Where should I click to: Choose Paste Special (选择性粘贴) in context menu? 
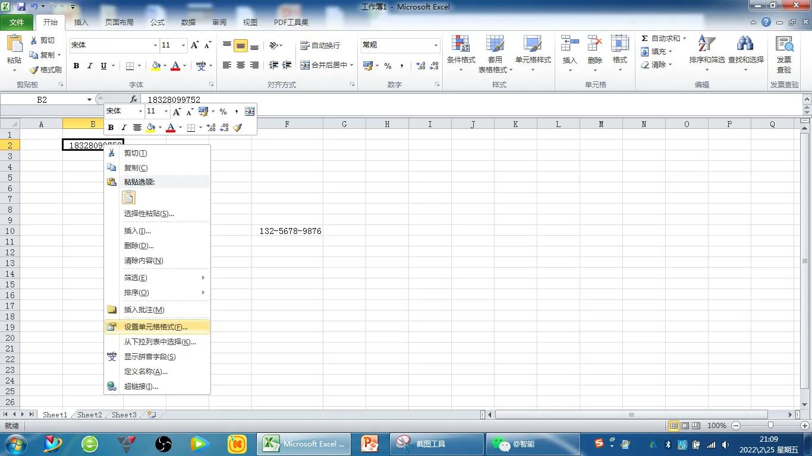point(157,214)
